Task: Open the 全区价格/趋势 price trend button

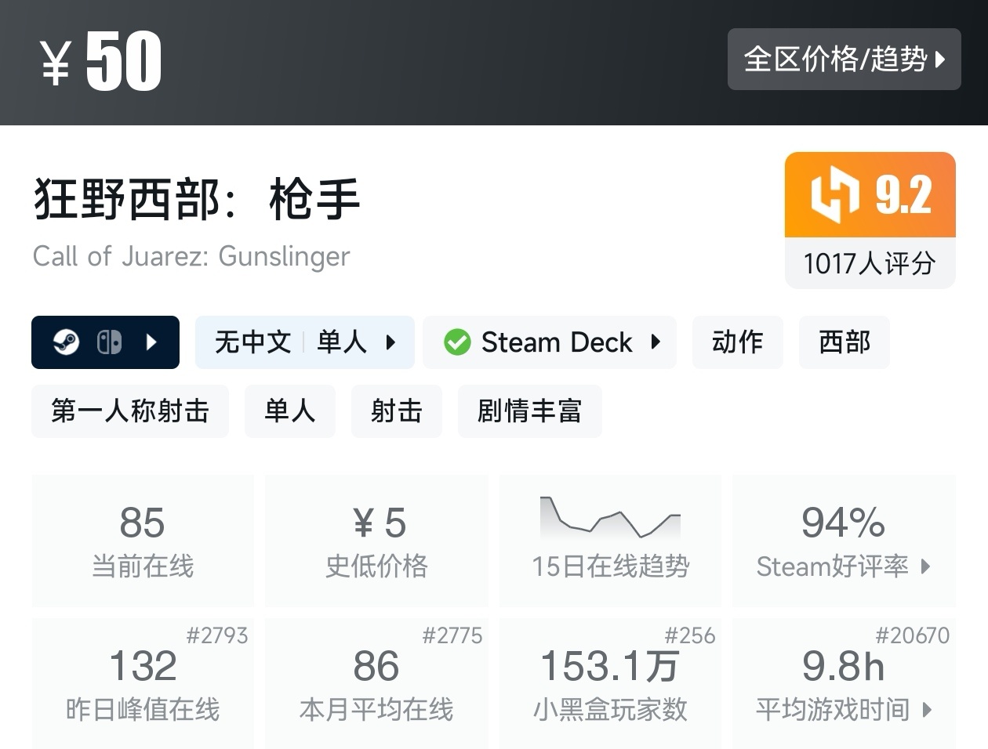Action: pyautogui.click(x=844, y=59)
